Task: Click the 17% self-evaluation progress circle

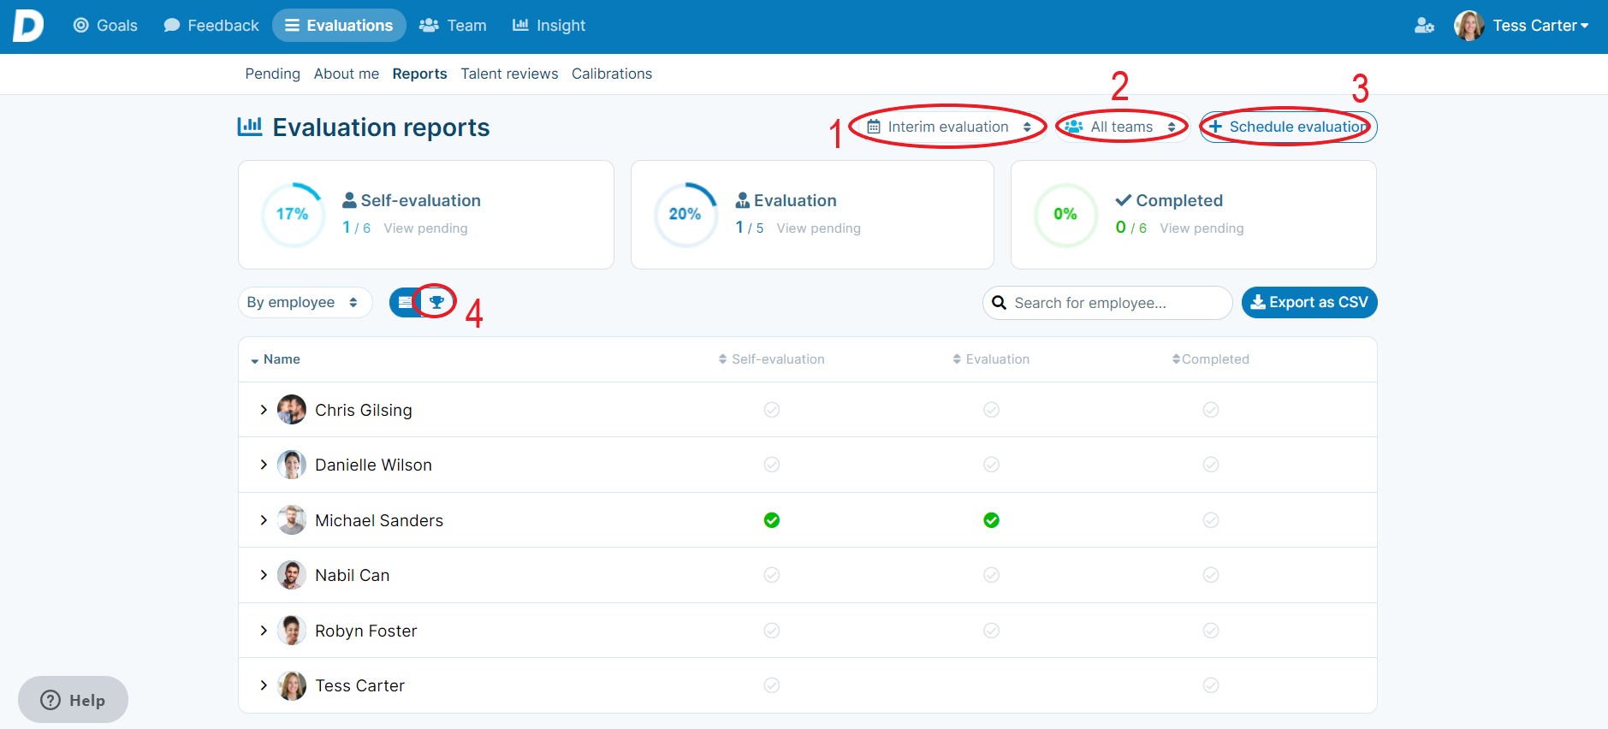Action: (292, 215)
